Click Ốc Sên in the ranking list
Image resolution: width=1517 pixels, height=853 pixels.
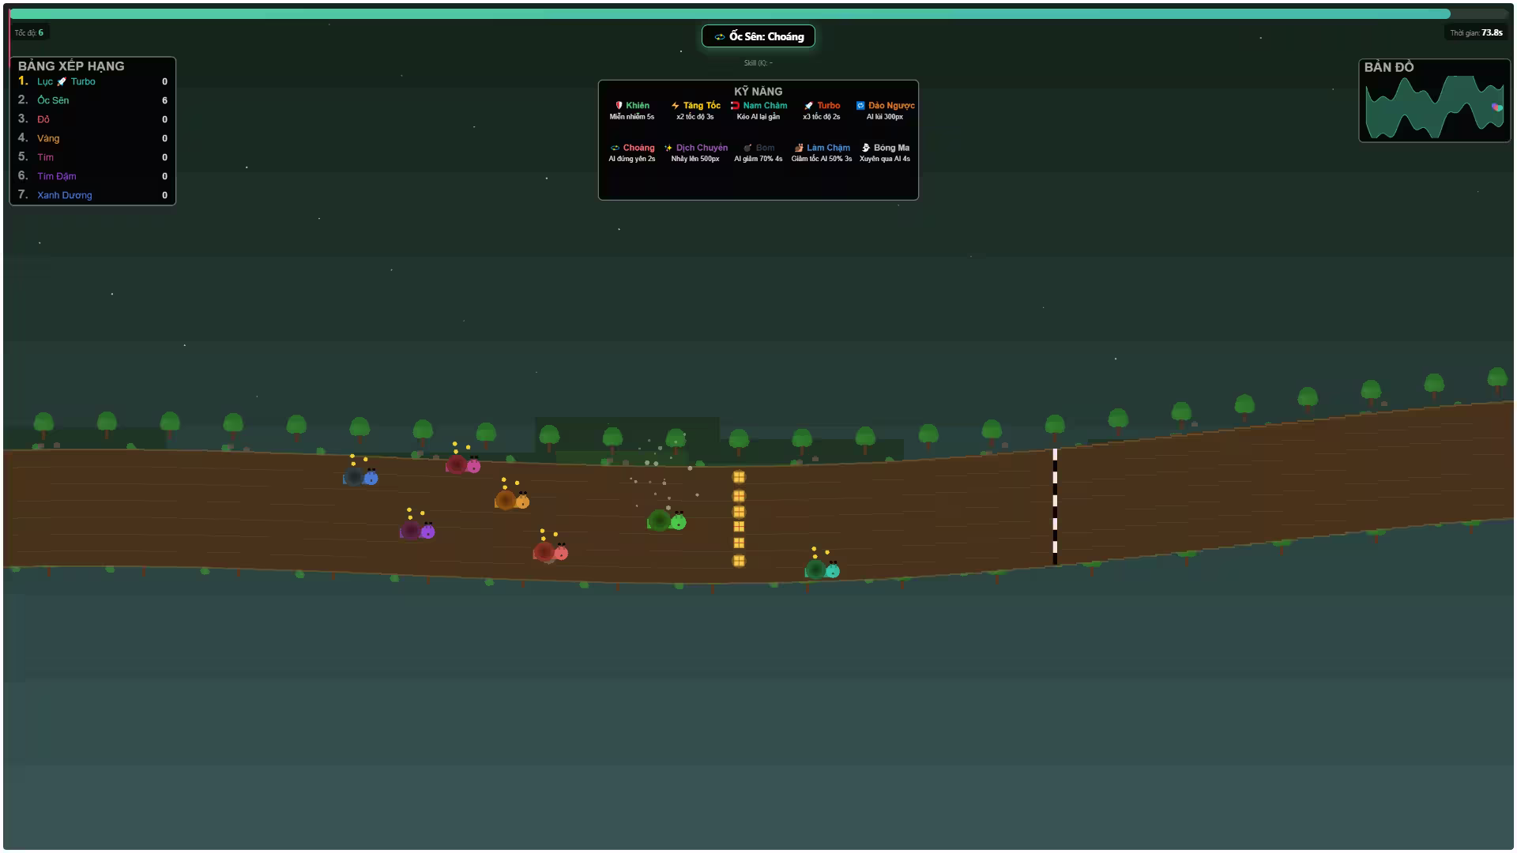[53, 100]
